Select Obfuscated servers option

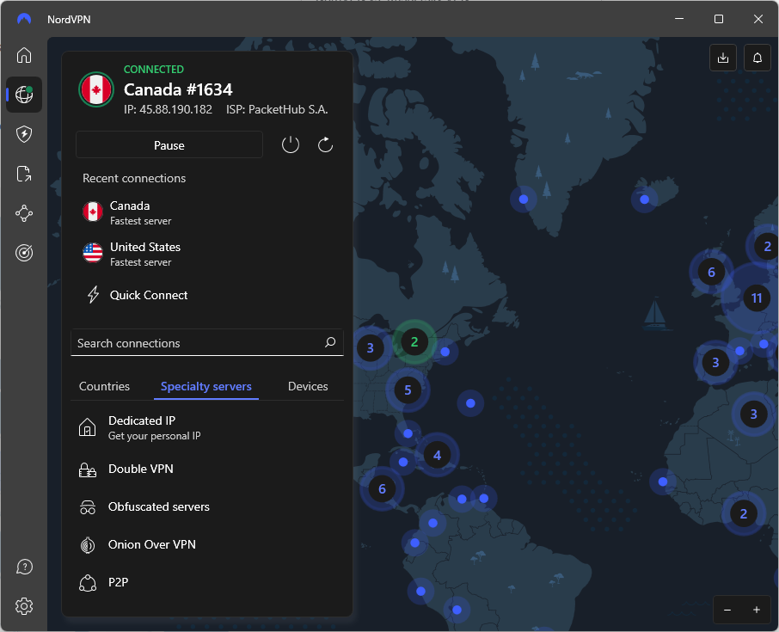click(x=207, y=506)
